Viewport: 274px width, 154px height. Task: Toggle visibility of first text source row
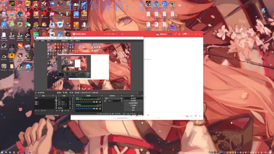coord(70,98)
